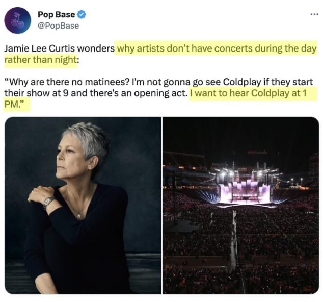Screen dimensions: 323x302
Task: Visit the @PopBase handle link
Action: coord(58,26)
